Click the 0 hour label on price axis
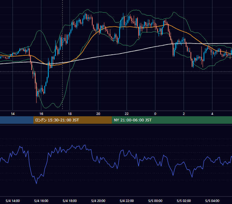Screen dimensions: 232x204 [155, 114]
